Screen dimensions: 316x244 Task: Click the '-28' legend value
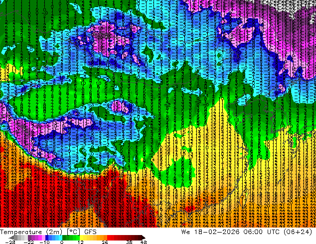click(10, 242)
